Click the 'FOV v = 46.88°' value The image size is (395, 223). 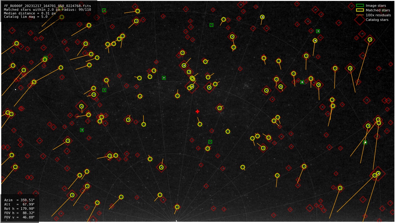coord(19,217)
